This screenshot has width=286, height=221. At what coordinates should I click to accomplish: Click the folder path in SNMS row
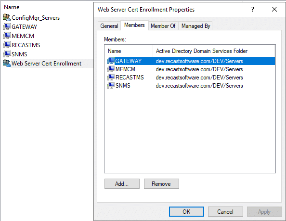point(199,86)
